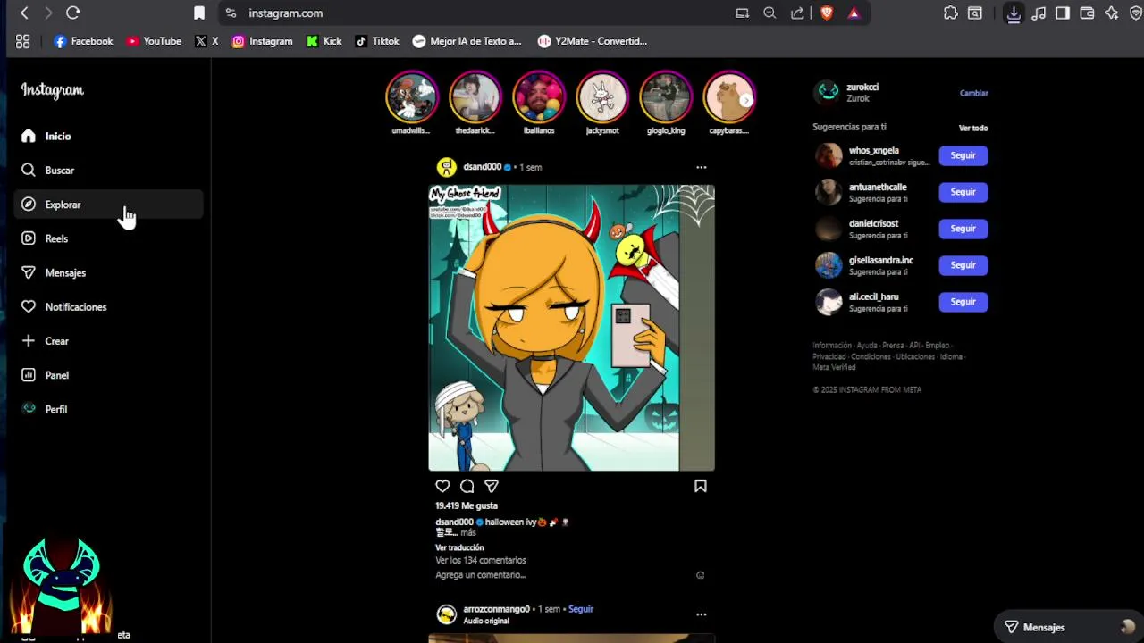
Task: View umadwills story
Action: (411, 97)
